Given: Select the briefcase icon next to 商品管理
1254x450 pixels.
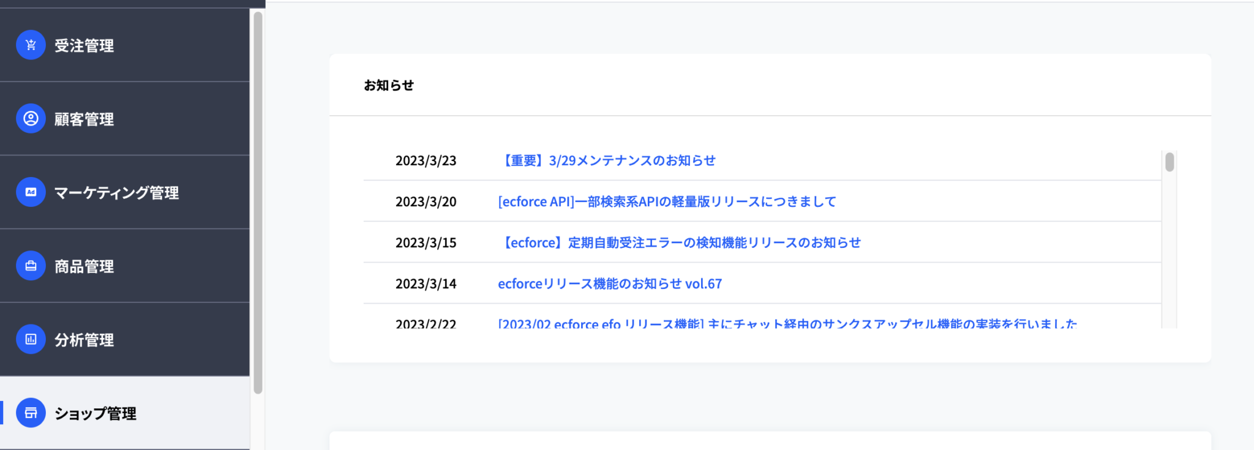Looking at the screenshot, I should tap(31, 266).
